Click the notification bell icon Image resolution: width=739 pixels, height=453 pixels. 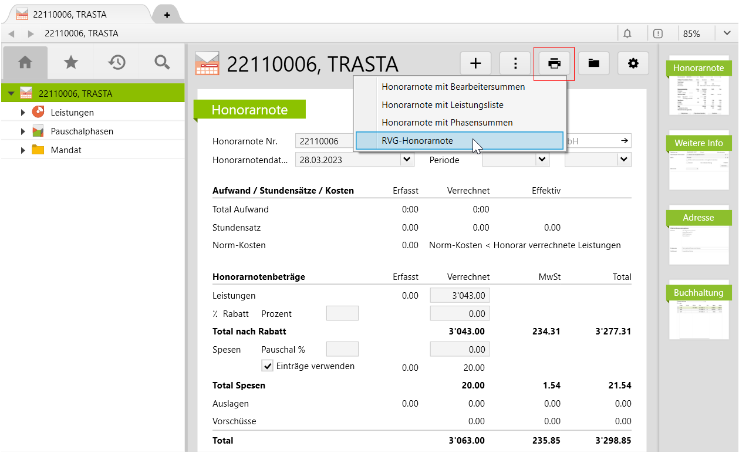tap(627, 33)
